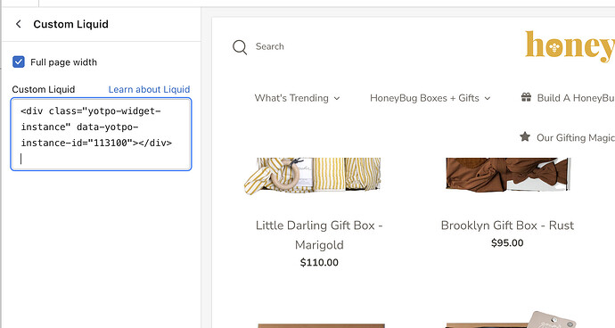Focus the Search field in store preview
This screenshot has height=328, width=615.
pos(270,46)
